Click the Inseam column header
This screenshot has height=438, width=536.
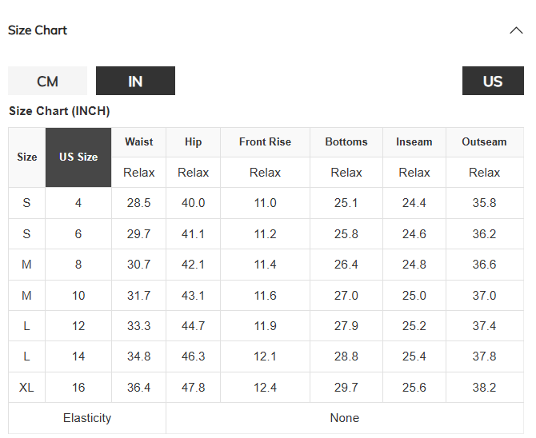[x=414, y=141]
